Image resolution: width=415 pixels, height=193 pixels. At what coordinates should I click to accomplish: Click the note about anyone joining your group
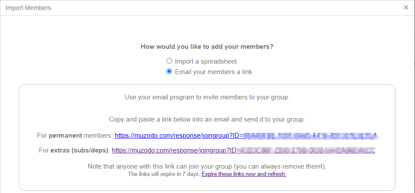point(207,166)
